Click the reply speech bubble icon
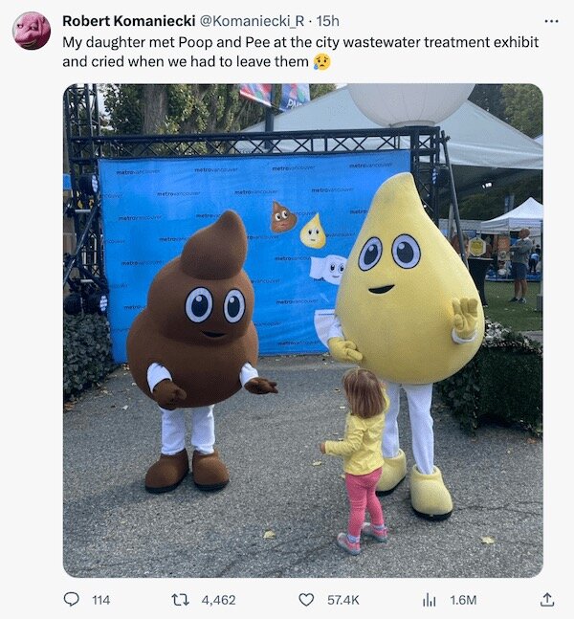 (x=71, y=600)
